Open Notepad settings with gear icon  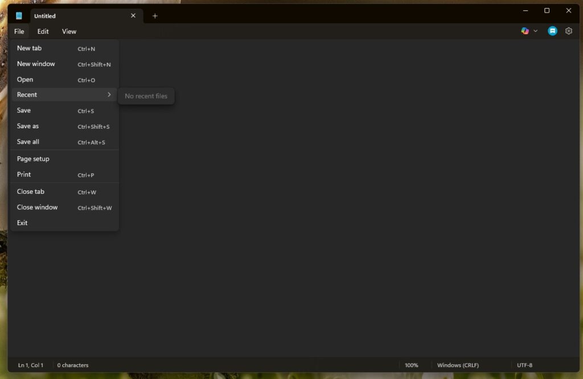[569, 31]
